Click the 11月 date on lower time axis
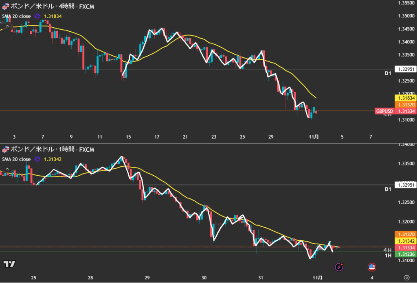The image size is (417, 283). [318, 277]
